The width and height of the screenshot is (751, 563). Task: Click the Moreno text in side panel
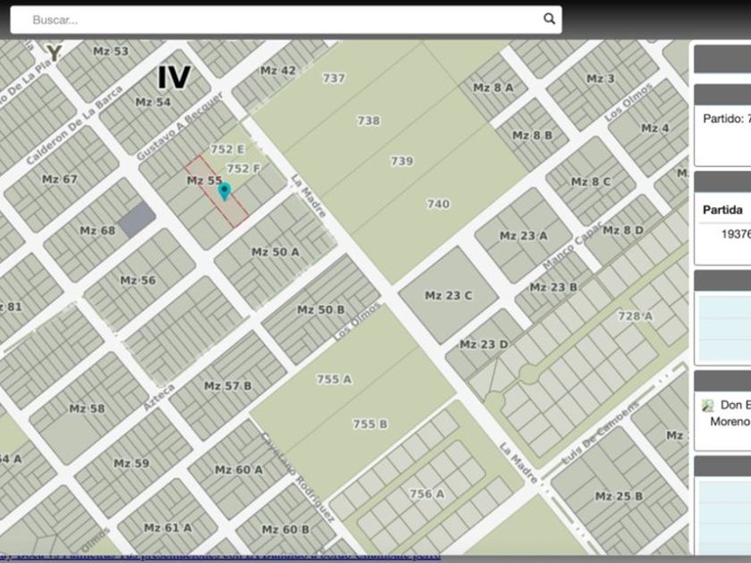[x=730, y=422]
